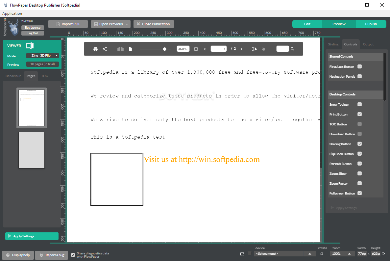
Task: Open the Behaviour tab
Action: 13,76
